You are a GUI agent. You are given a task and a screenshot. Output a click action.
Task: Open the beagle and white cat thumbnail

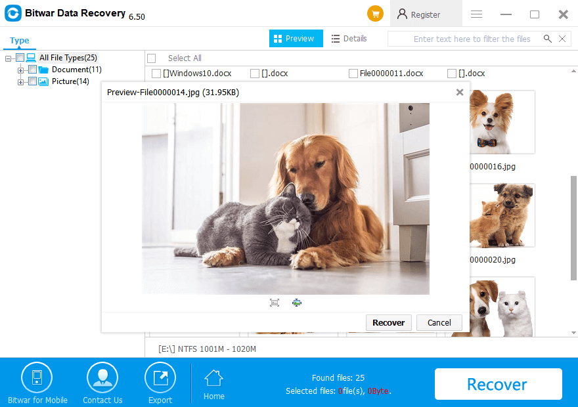click(x=502, y=308)
